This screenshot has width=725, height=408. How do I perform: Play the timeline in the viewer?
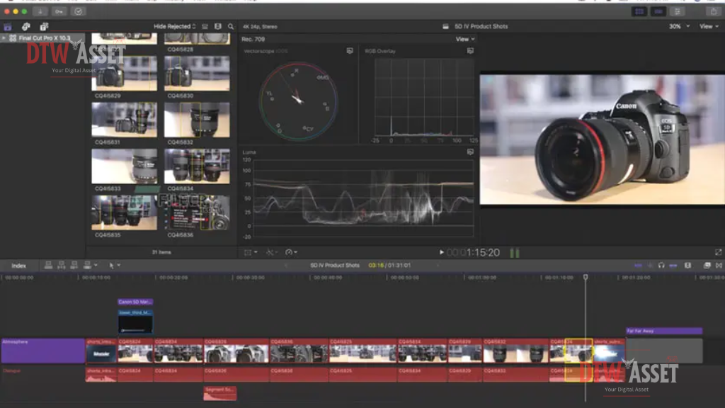pos(441,253)
